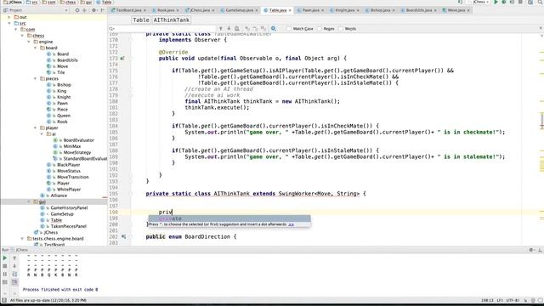Collapse the gui package
This screenshot has height=306, width=544.
(x=29, y=201)
